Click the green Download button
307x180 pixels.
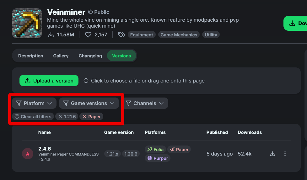click(295, 23)
